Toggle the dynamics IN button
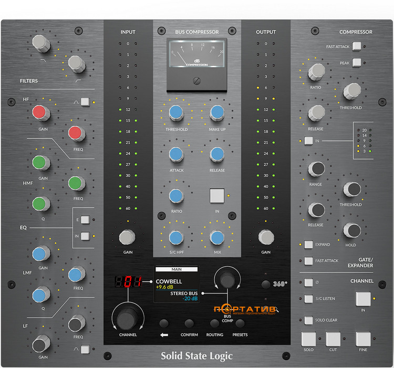The image size is (394, 368). coord(308,140)
